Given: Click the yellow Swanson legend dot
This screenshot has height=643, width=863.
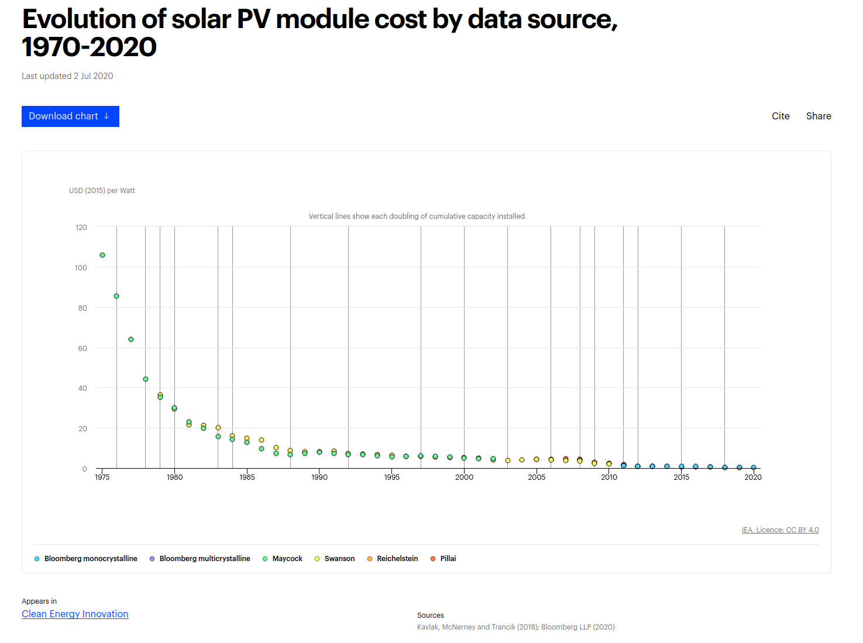Looking at the screenshot, I should (317, 559).
